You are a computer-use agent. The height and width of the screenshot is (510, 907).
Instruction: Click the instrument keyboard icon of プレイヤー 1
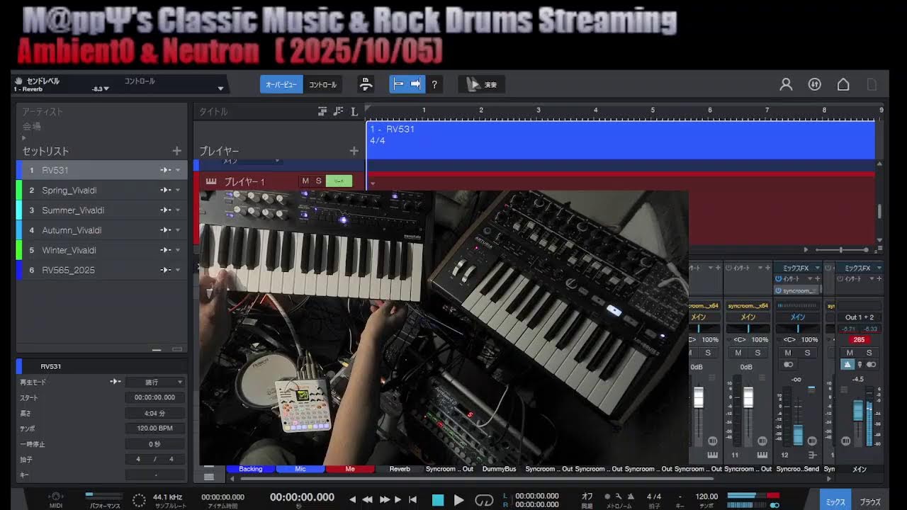pyautogui.click(x=211, y=181)
